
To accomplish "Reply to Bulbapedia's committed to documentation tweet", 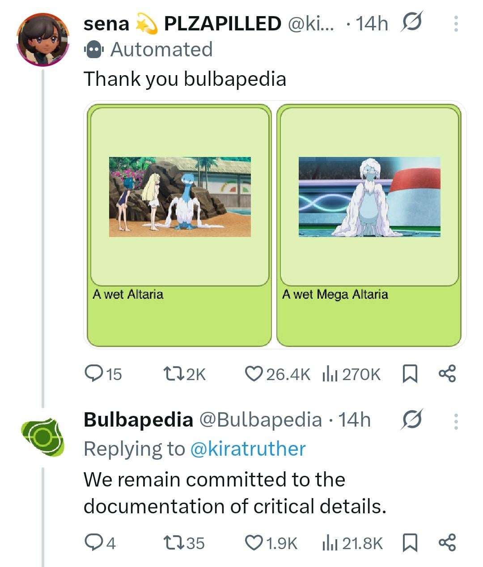I will coord(93,542).
